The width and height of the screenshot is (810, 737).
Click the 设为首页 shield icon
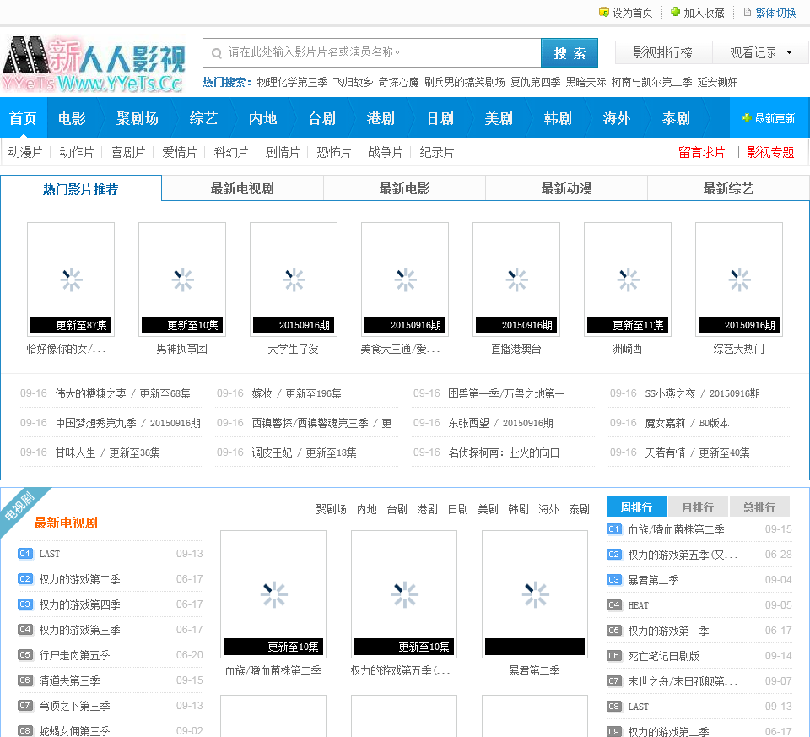pyautogui.click(x=604, y=13)
